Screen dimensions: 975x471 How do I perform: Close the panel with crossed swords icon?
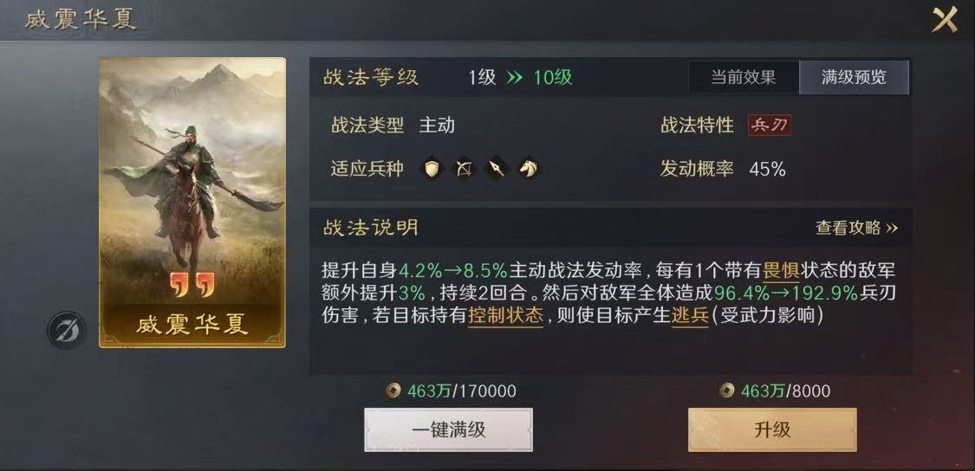[944, 20]
